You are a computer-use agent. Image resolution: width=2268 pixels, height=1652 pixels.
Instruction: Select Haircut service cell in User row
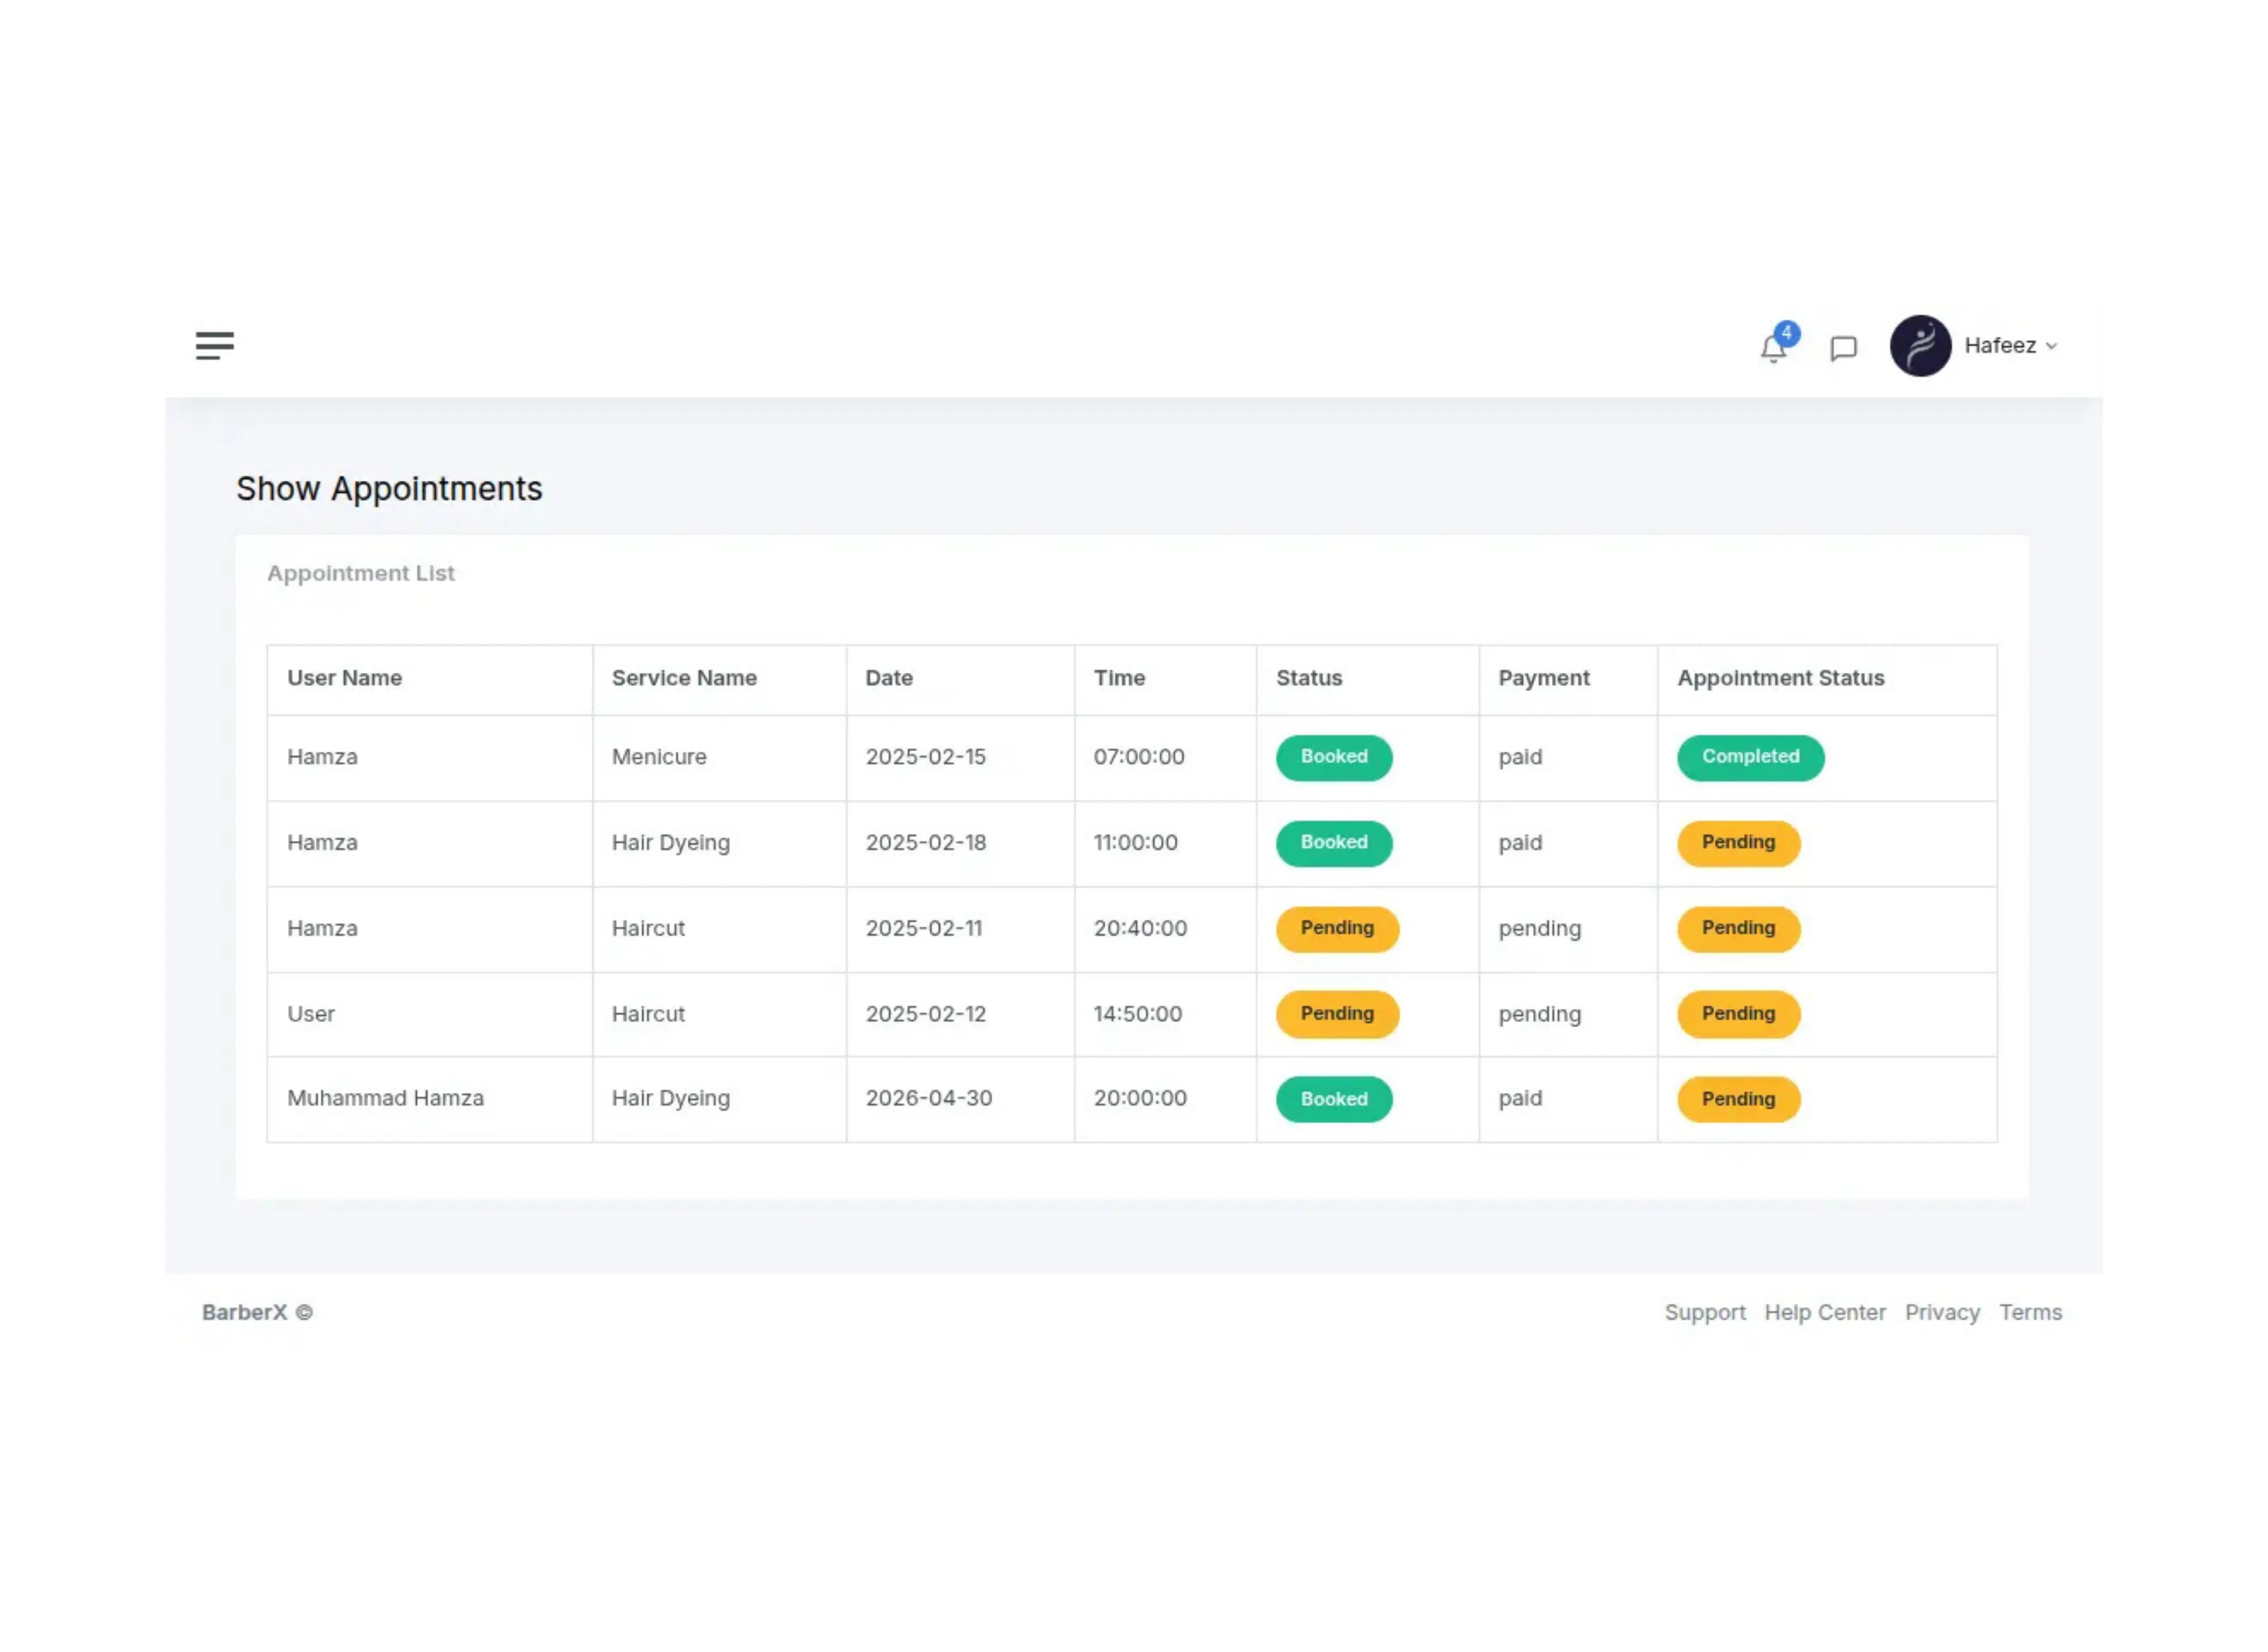720,1015
